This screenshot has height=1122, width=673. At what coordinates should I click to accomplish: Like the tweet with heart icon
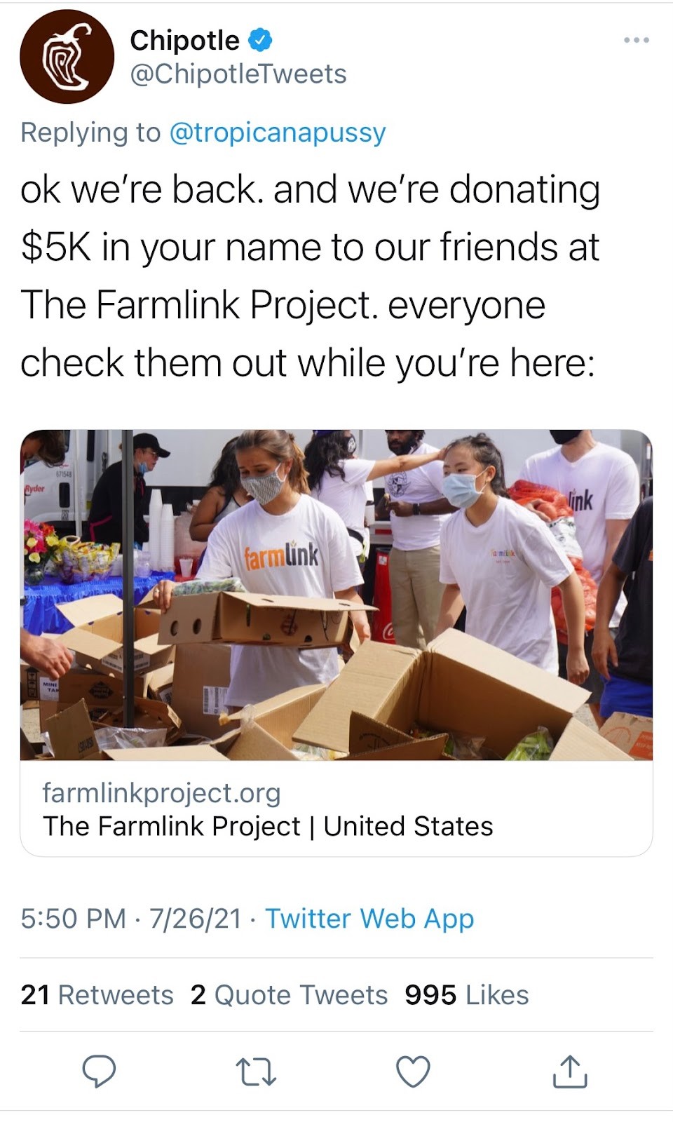413,1072
